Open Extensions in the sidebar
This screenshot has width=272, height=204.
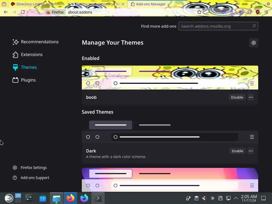click(x=28, y=54)
